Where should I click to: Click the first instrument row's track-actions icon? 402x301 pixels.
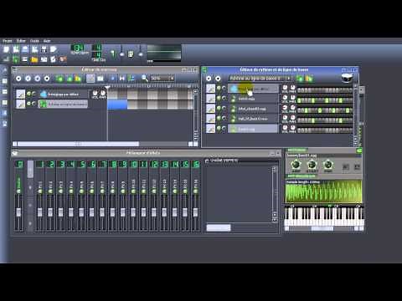point(211,89)
